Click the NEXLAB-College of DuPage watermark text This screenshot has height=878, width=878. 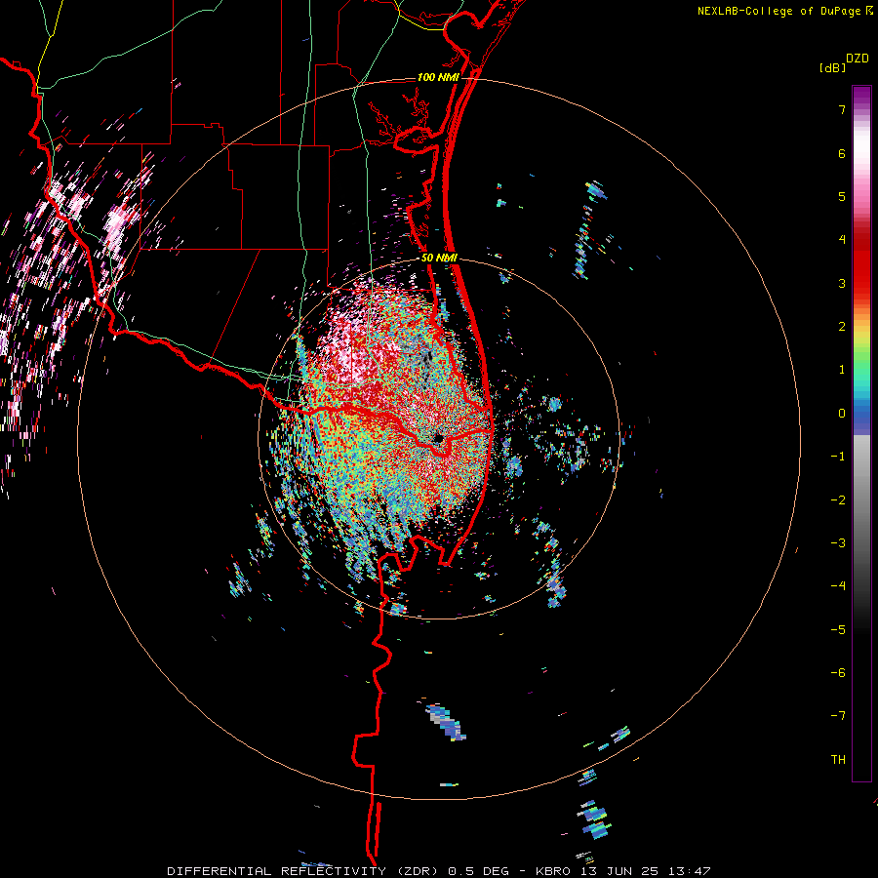[779, 11]
